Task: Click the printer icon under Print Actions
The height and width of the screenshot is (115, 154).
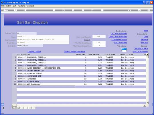Action: click(124, 50)
